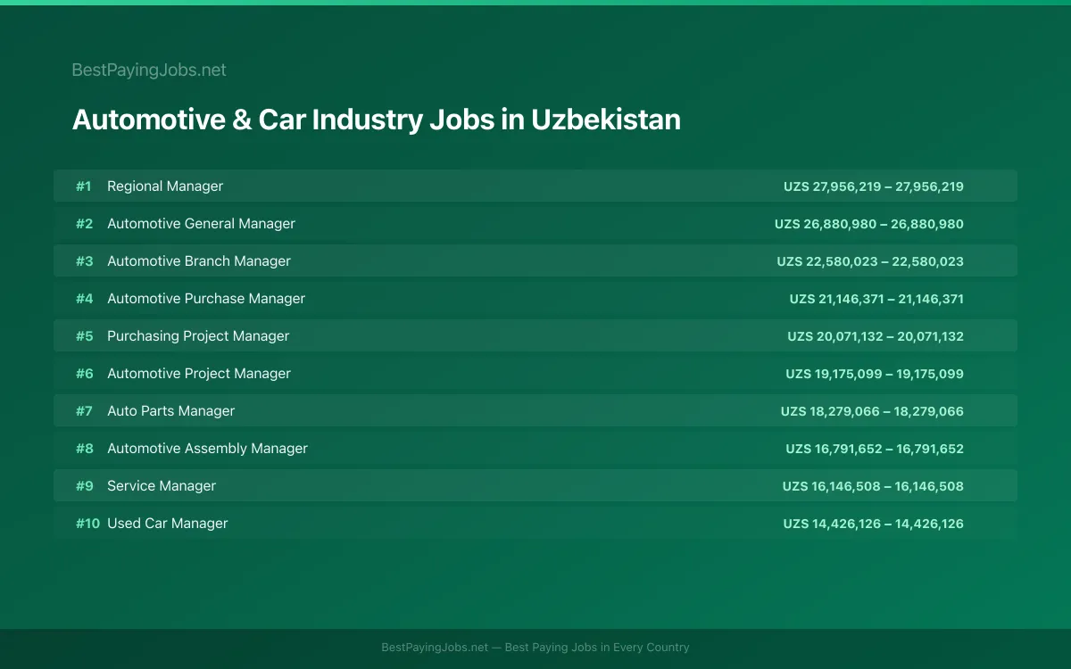The width and height of the screenshot is (1071, 669).
Task: Click the BestPayingJobs.net header text
Action: [149, 70]
